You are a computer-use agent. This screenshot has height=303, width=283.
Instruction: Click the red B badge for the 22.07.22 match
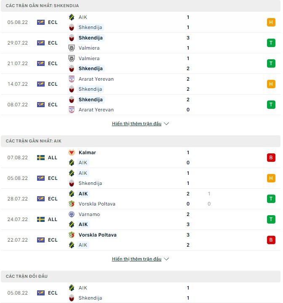[x=271, y=240]
